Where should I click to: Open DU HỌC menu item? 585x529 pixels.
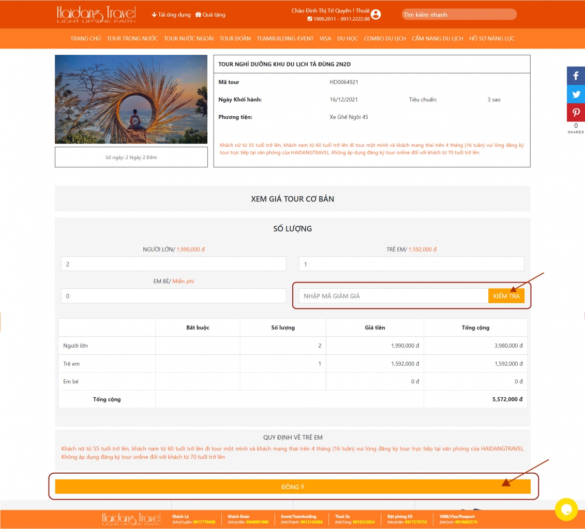(x=348, y=38)
